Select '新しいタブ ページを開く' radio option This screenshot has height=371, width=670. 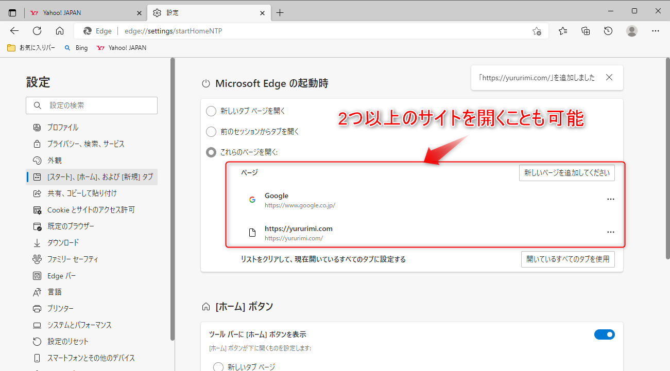[x=211, y=111]
